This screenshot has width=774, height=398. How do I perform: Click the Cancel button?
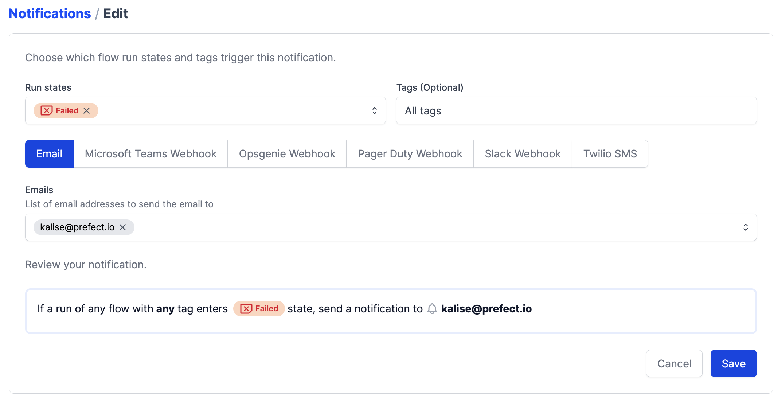click(674, 364)
